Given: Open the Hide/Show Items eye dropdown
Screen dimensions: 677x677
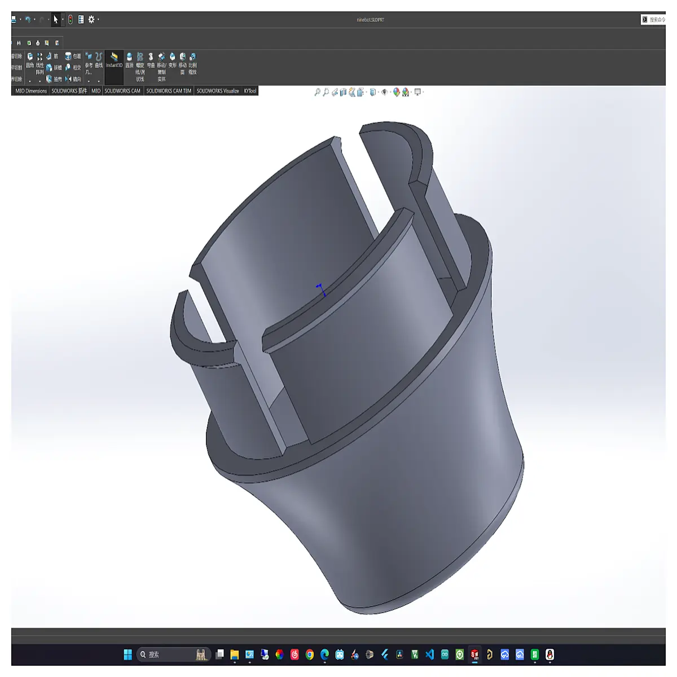Looking at the screenshot, I should click(385, 92).
